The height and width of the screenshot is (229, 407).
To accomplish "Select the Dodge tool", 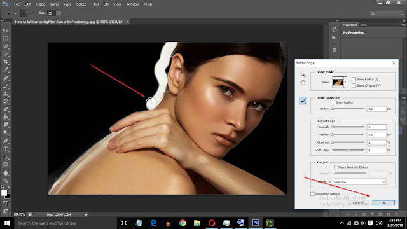I will coord(6,133).
